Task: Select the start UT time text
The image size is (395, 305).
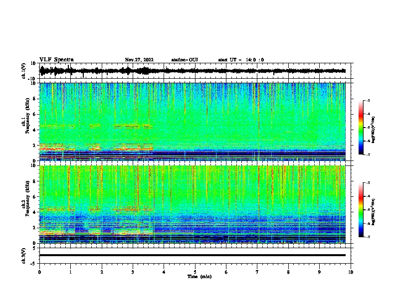Action: click(241, 60)
